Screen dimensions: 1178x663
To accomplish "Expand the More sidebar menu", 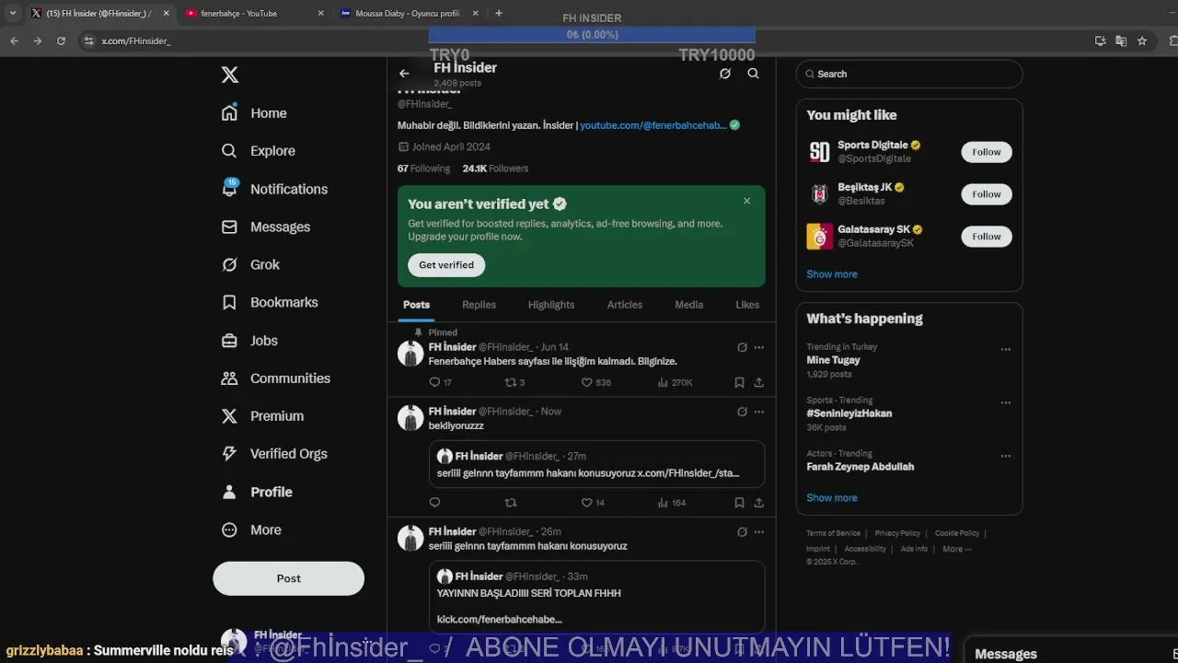I will click(251, 529).
